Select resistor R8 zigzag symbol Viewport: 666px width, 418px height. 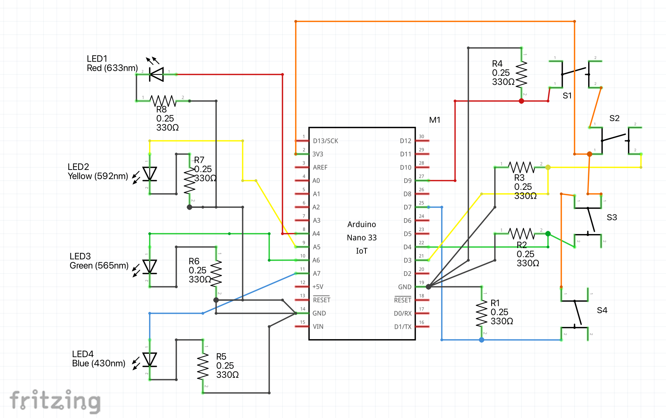coord(163,101)
